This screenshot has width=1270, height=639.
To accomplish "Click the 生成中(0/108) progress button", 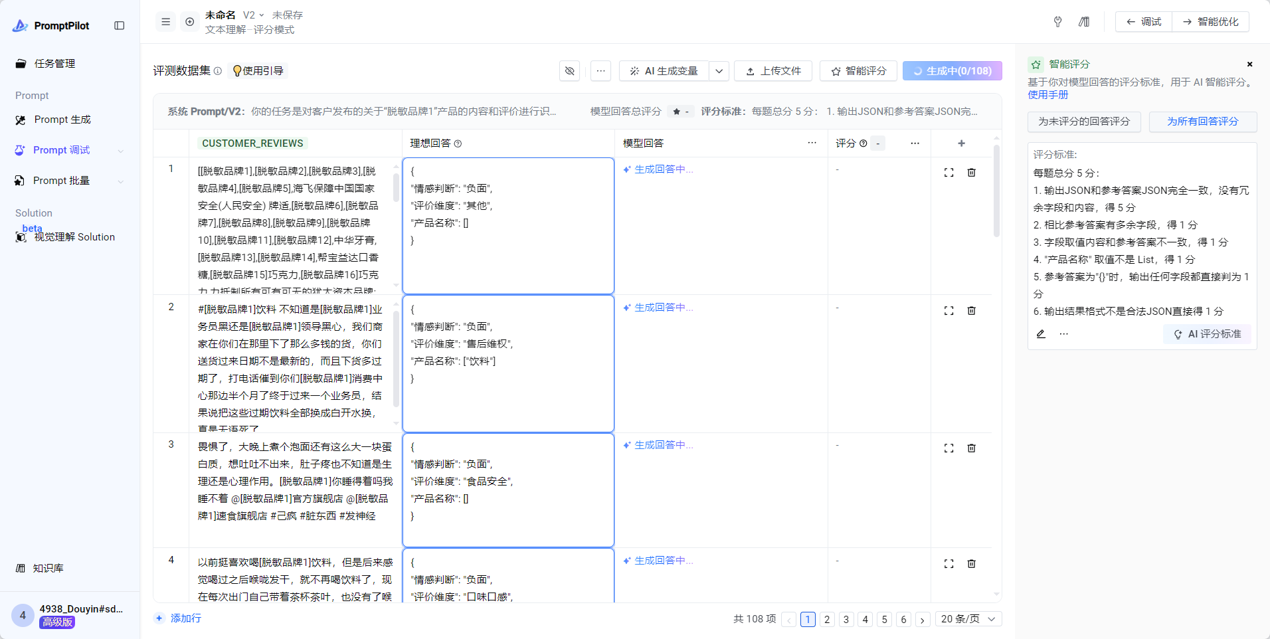I will [952, 71].
